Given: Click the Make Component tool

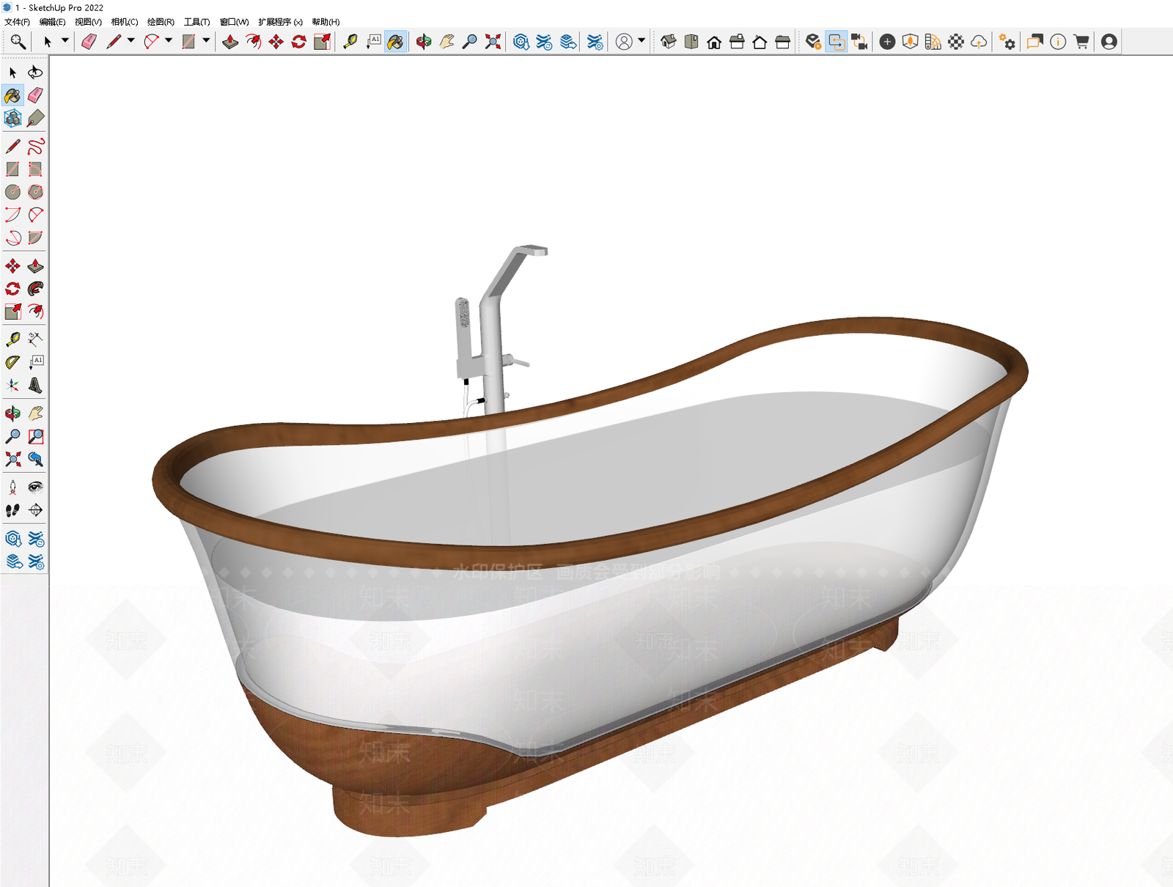Looking at the screenshot, I should pos(12,118).
